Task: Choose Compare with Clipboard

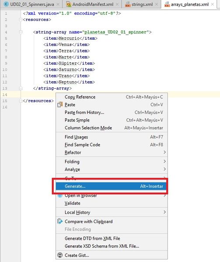Action: [112, 221]
